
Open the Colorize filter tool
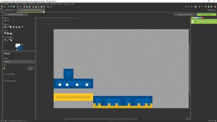coord(5,34)
